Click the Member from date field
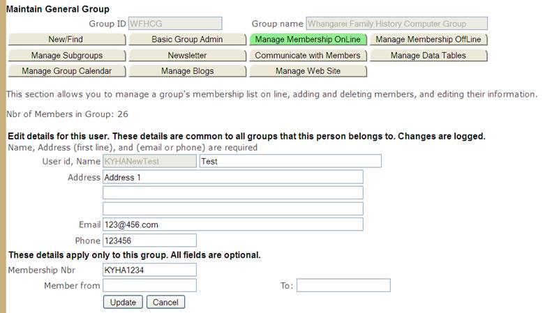 pyautogui.click(x=149, y=286)
